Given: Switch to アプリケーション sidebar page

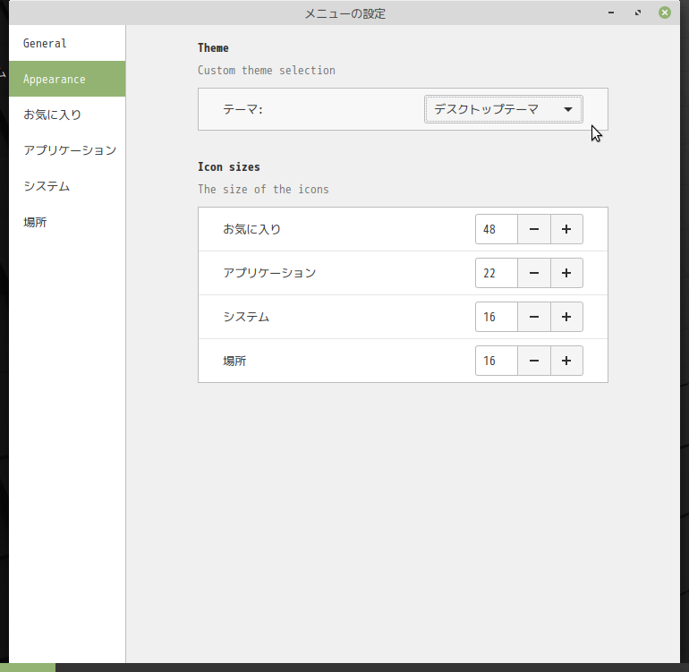Looking at the screenshot, I should coord(67,150).
